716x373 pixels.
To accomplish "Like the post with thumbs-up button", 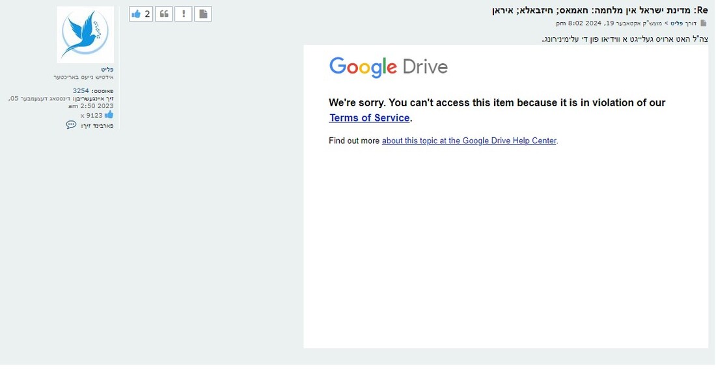I will [x=141, y=14].
